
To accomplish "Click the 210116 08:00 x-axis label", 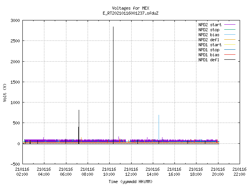I will [x=88, y=172].
